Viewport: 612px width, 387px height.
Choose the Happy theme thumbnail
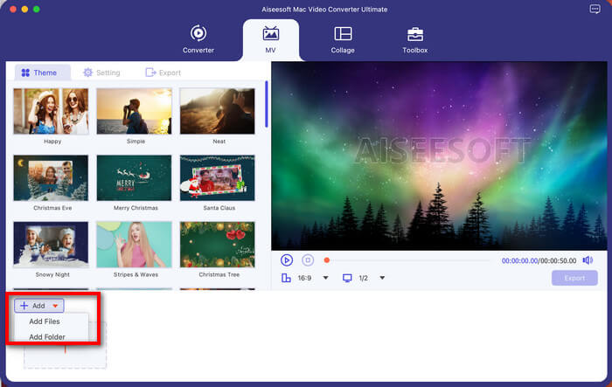pos(51,111)
